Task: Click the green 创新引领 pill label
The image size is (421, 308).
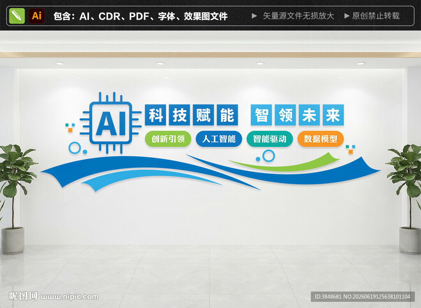Action: coord(168,139)
